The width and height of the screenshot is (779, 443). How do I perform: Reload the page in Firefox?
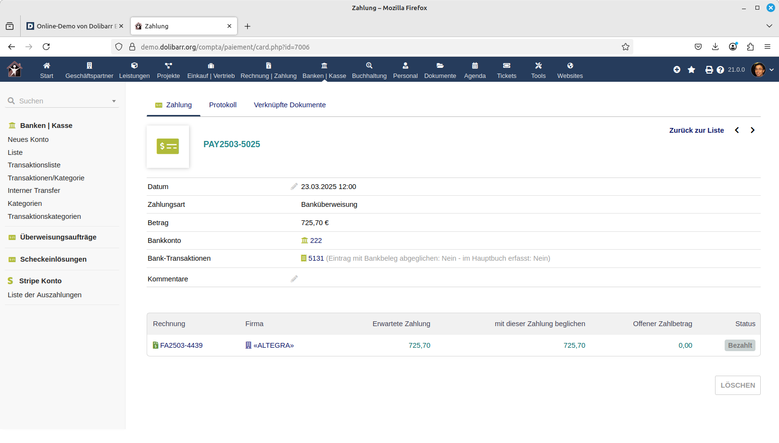(46, 47)
